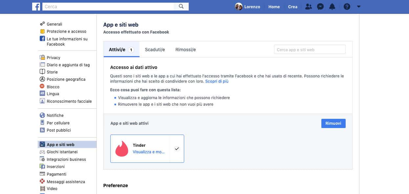This screenshot has height=194, width=409.
Task: Click the Pagamenti card icon
Action: (42, 174)
